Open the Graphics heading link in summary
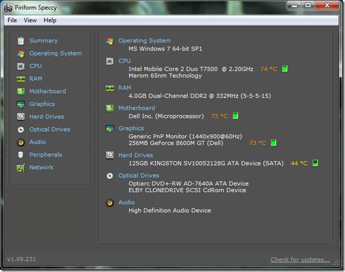 coord(131,128)
